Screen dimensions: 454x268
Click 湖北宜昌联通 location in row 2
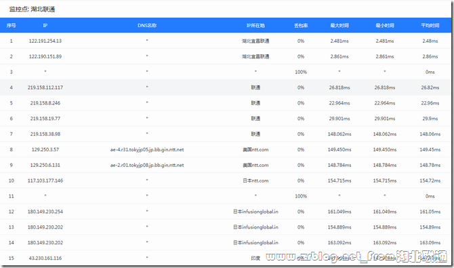255,56
